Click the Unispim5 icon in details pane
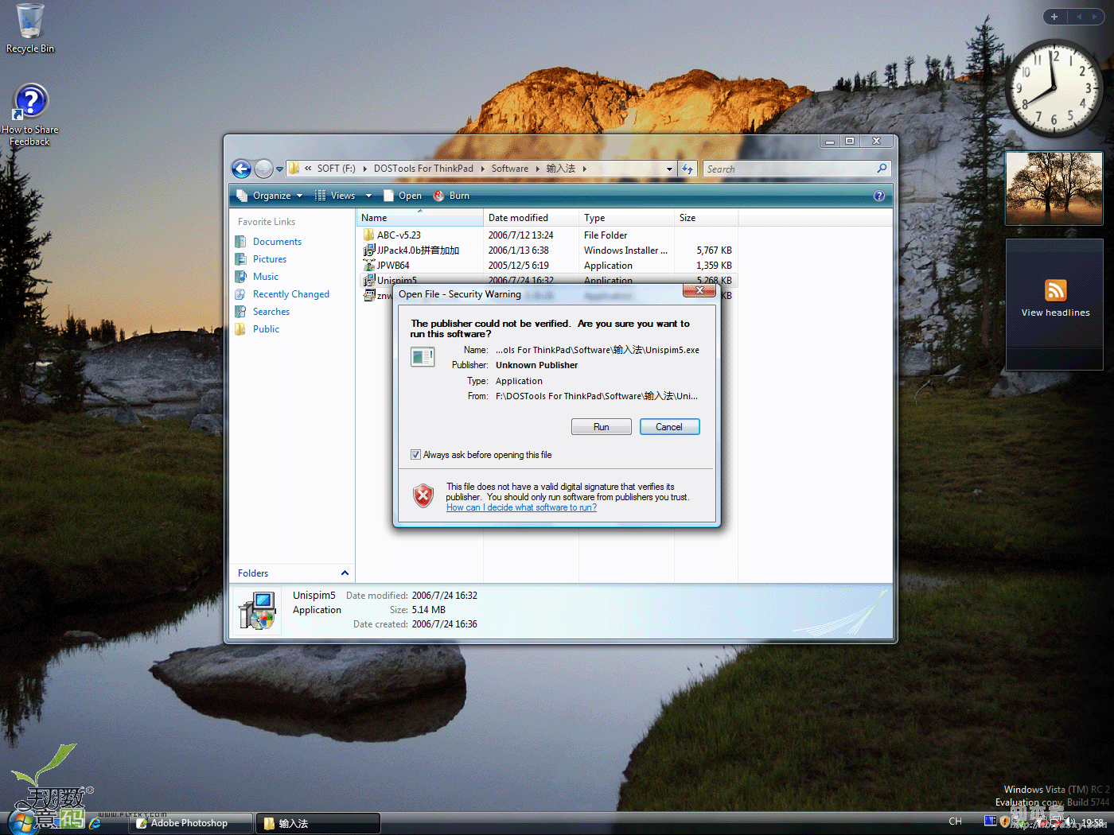The image size is (1114, 835). pos(257,611)
